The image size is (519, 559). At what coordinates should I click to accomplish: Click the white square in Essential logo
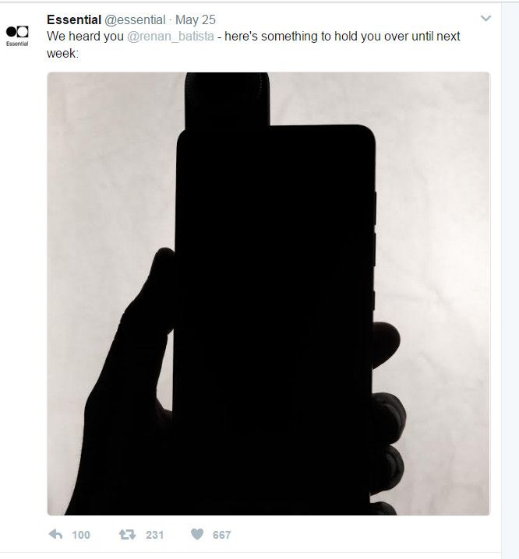[23, 32]
